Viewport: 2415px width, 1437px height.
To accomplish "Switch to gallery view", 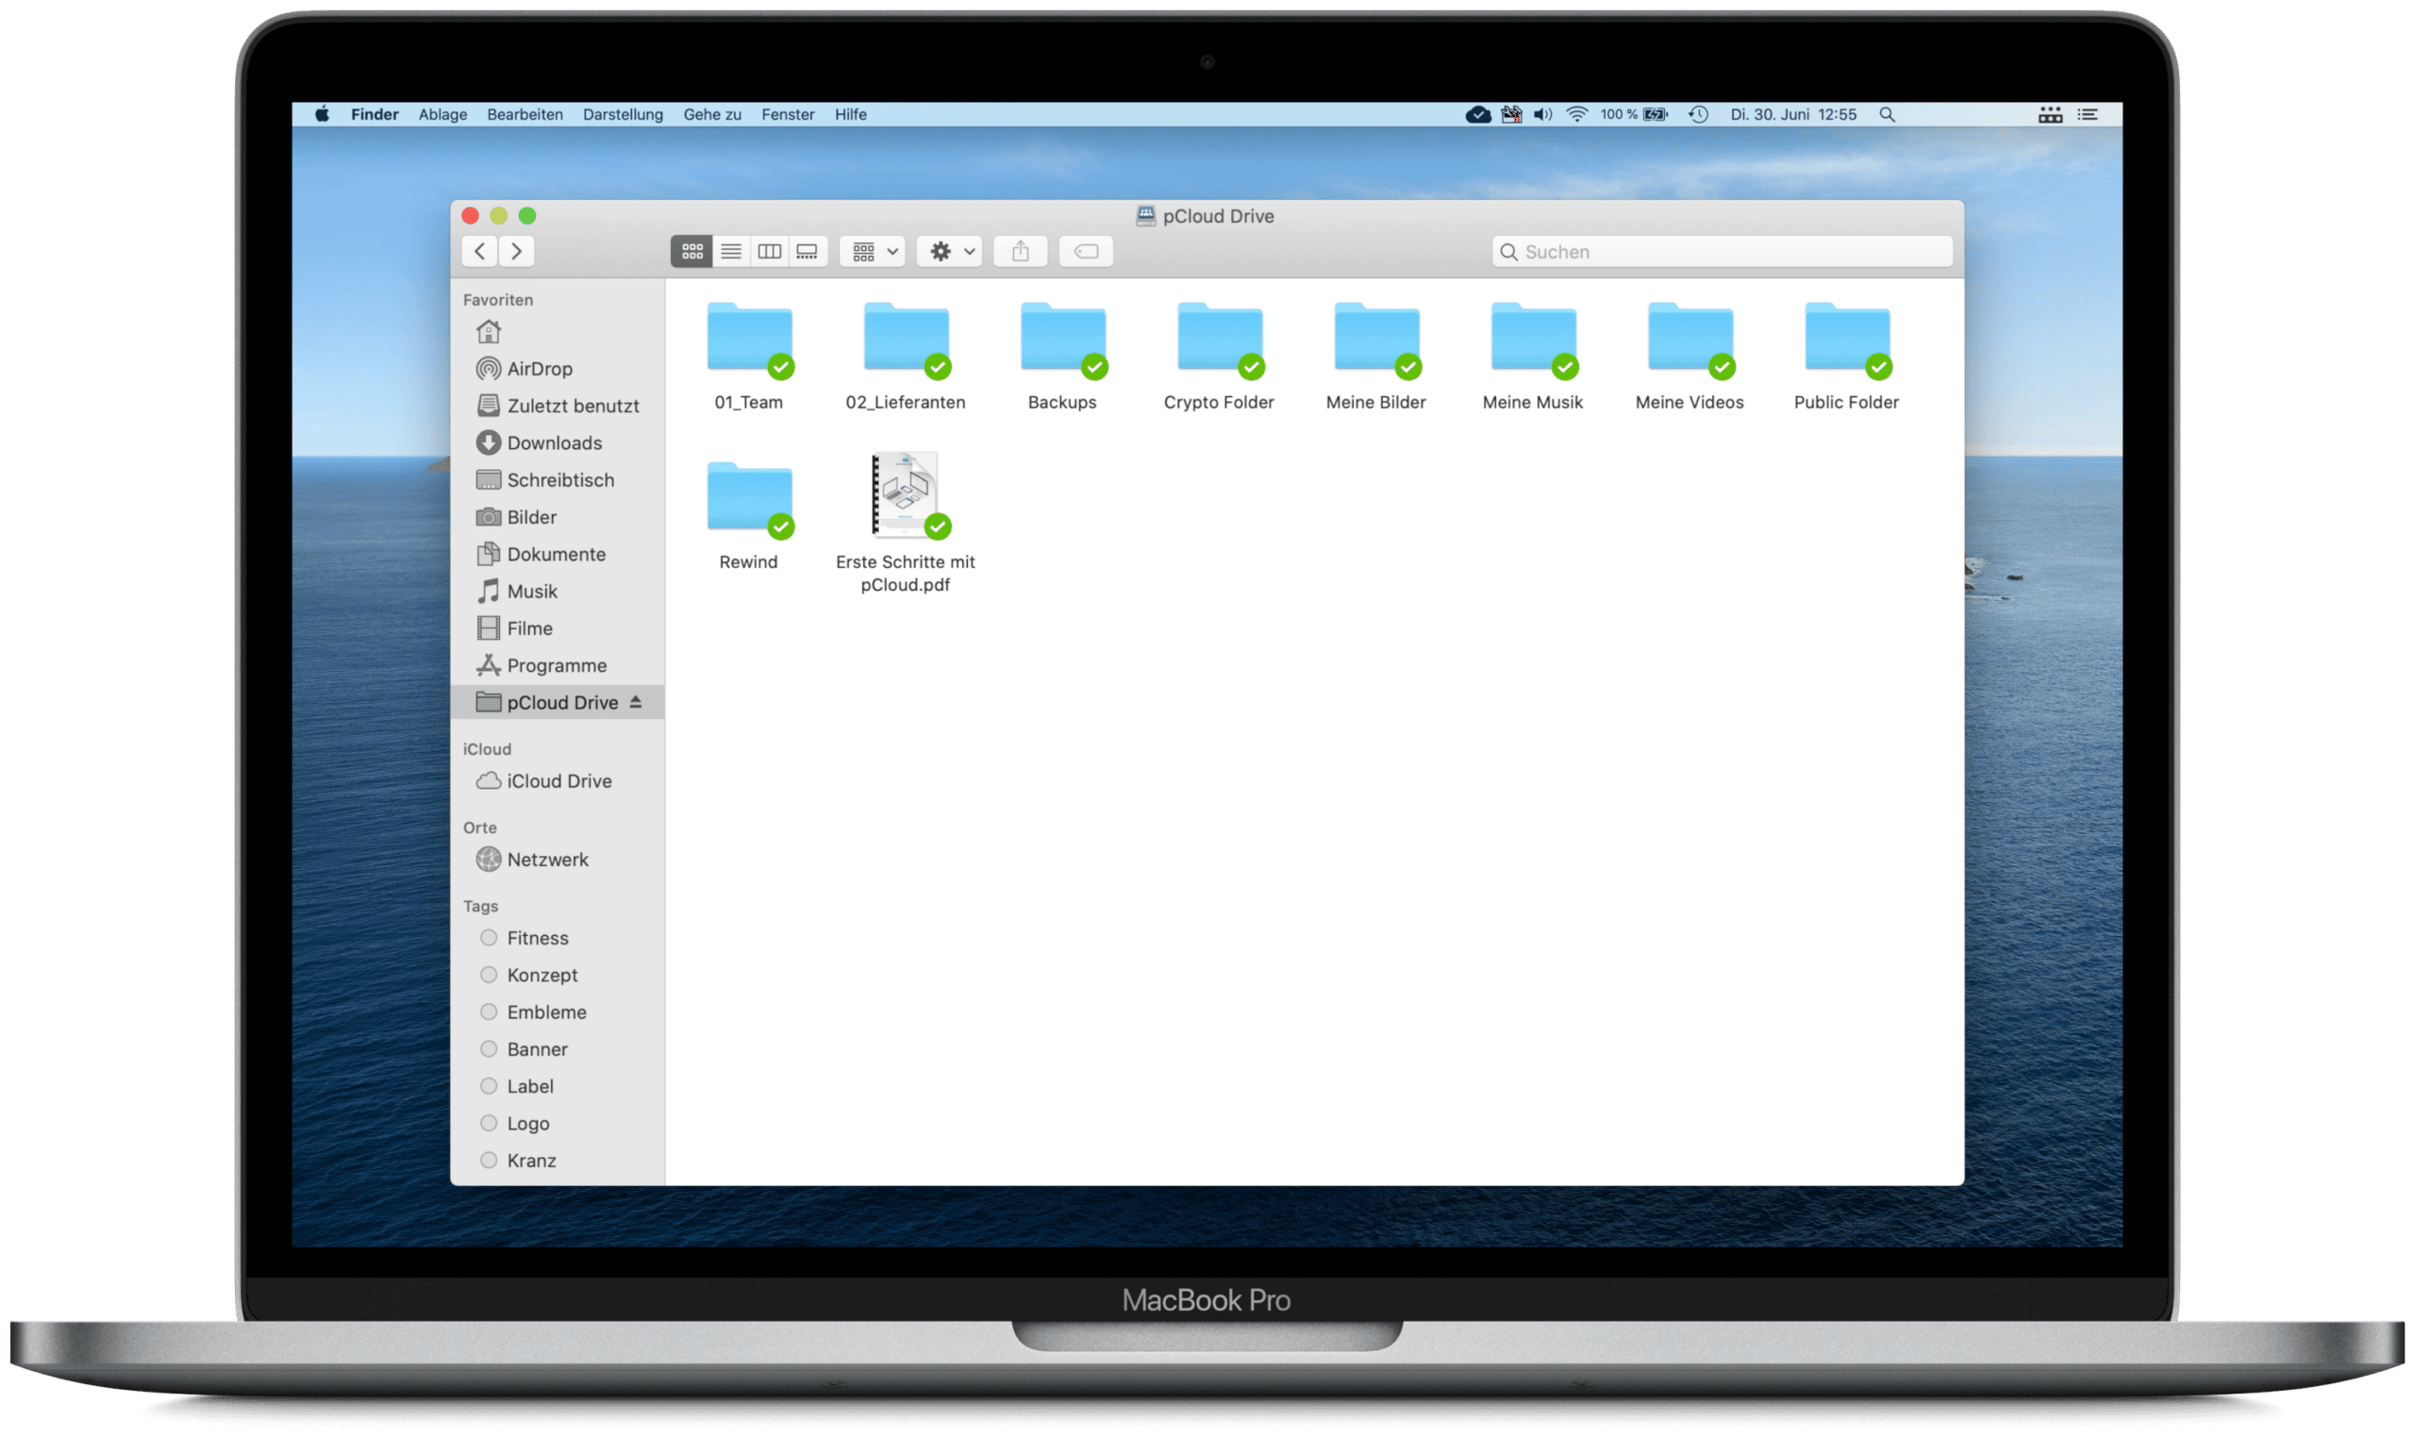I will (808, 252).
